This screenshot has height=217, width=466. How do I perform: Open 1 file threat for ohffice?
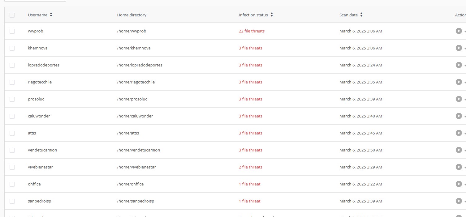click(x=249, y=184)
